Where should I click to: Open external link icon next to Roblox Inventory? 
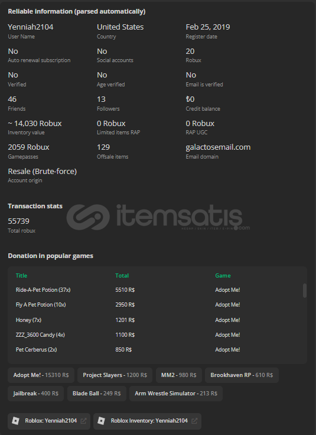(194, 421)
